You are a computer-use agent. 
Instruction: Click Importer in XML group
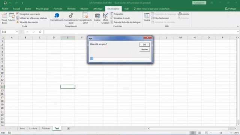pyautogui.click(x=183, y=14)
